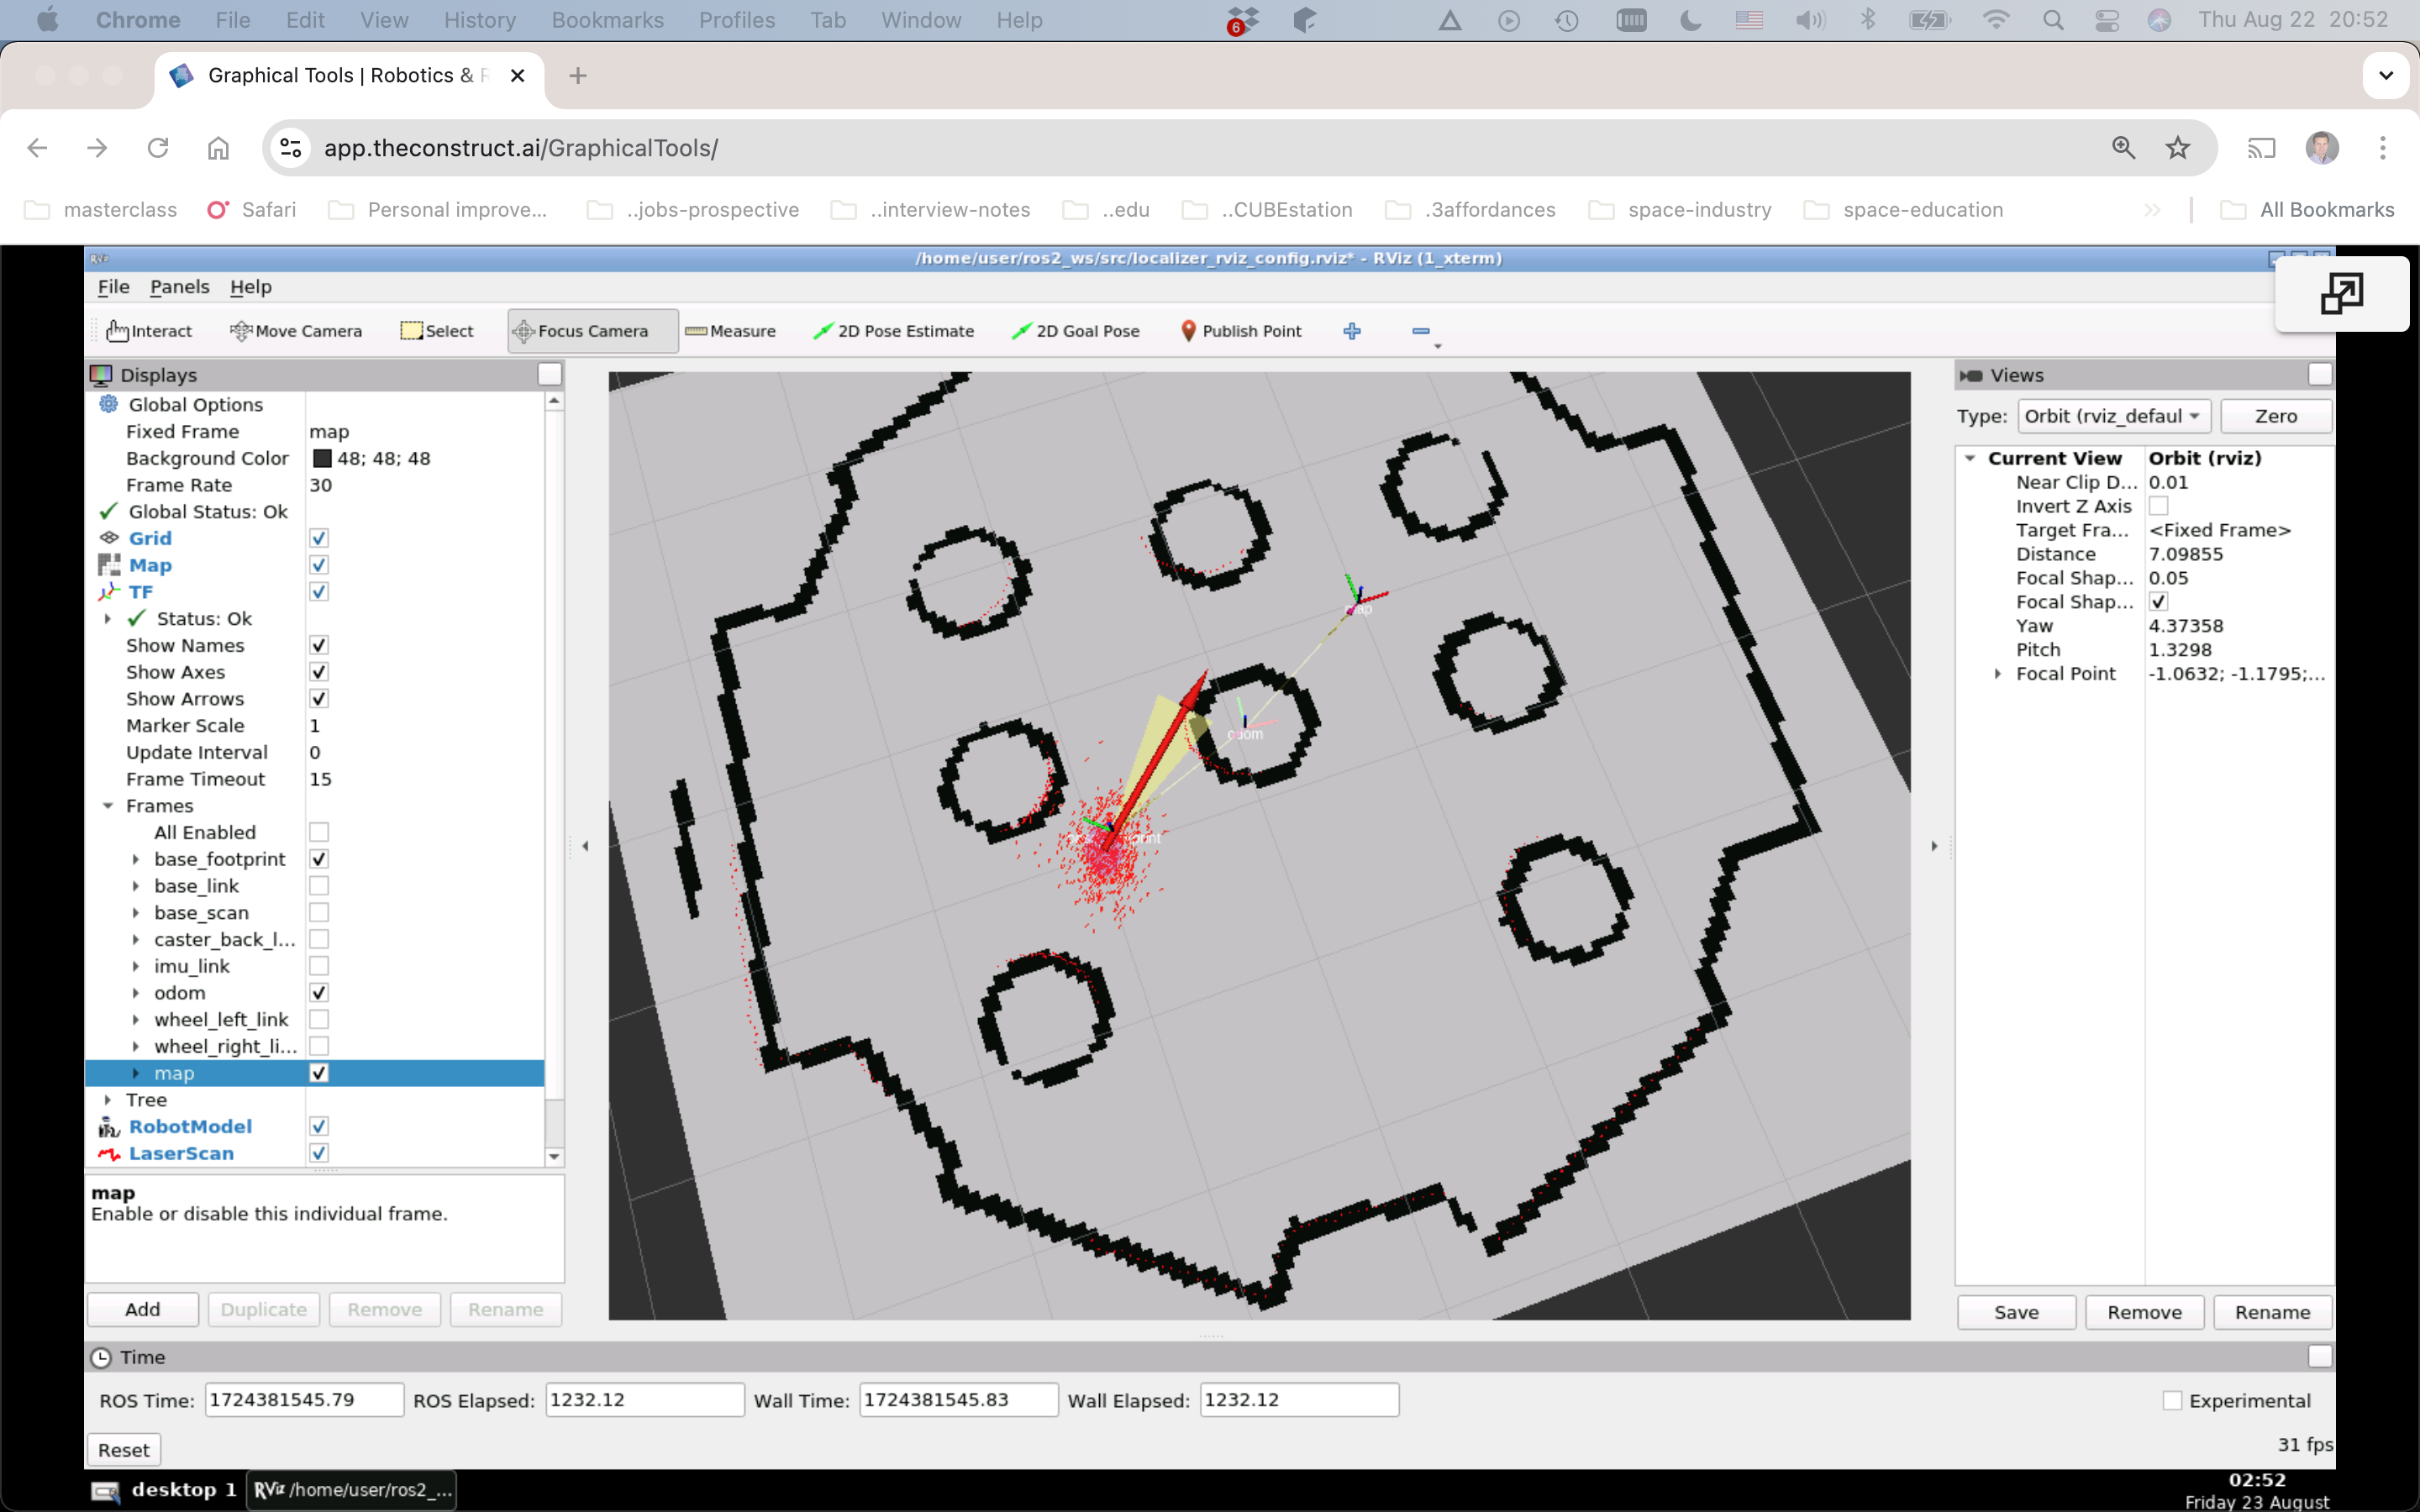This screenshot has width=2420, height=1512.
Task: Click the Displays panel scroll down arrow
Action: tap(554, 1157)
